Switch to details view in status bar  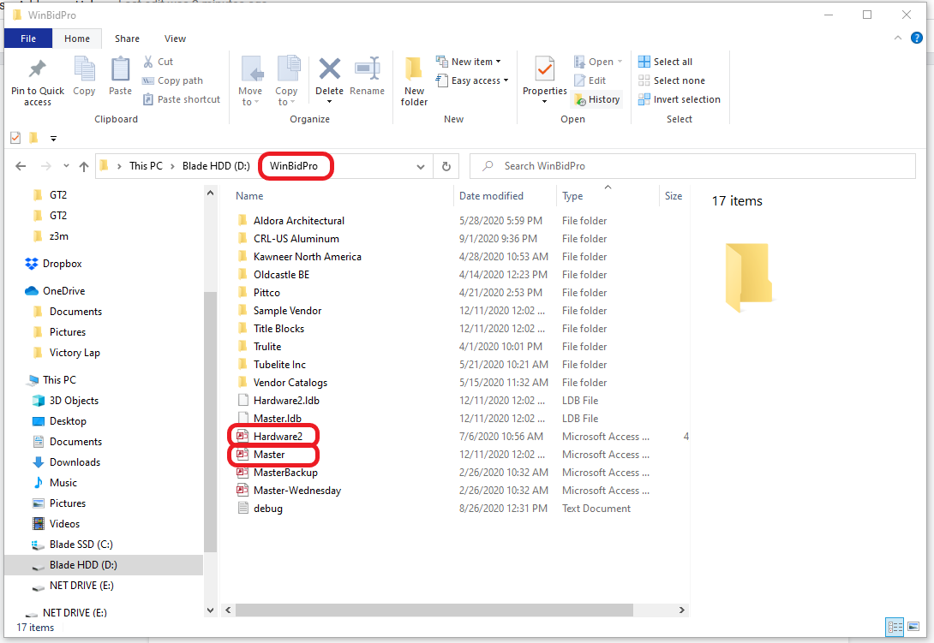[x=895, y=627]
